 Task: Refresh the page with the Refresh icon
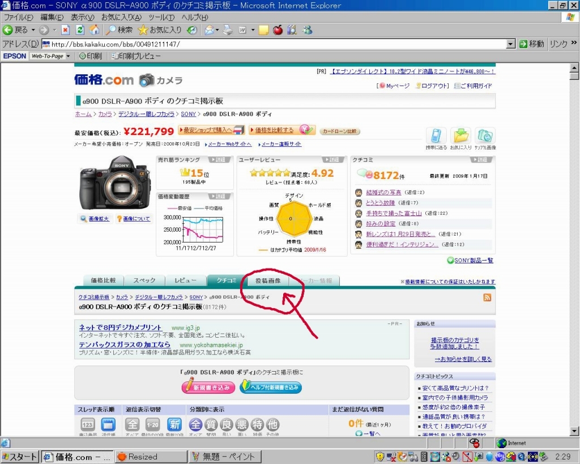coord(80,30)
